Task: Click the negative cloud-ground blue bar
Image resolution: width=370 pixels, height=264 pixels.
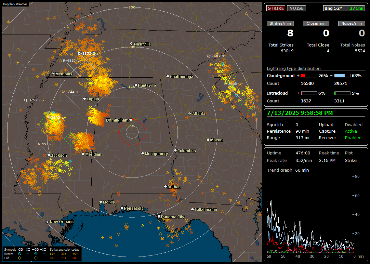Action: [342, 76]
